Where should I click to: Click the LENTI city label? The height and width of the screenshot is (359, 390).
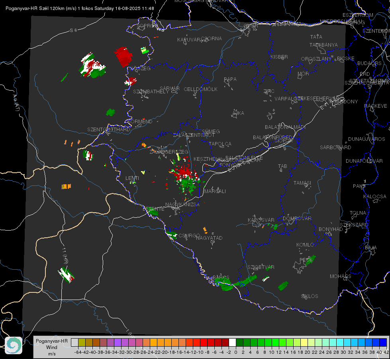tap(132, 178)
